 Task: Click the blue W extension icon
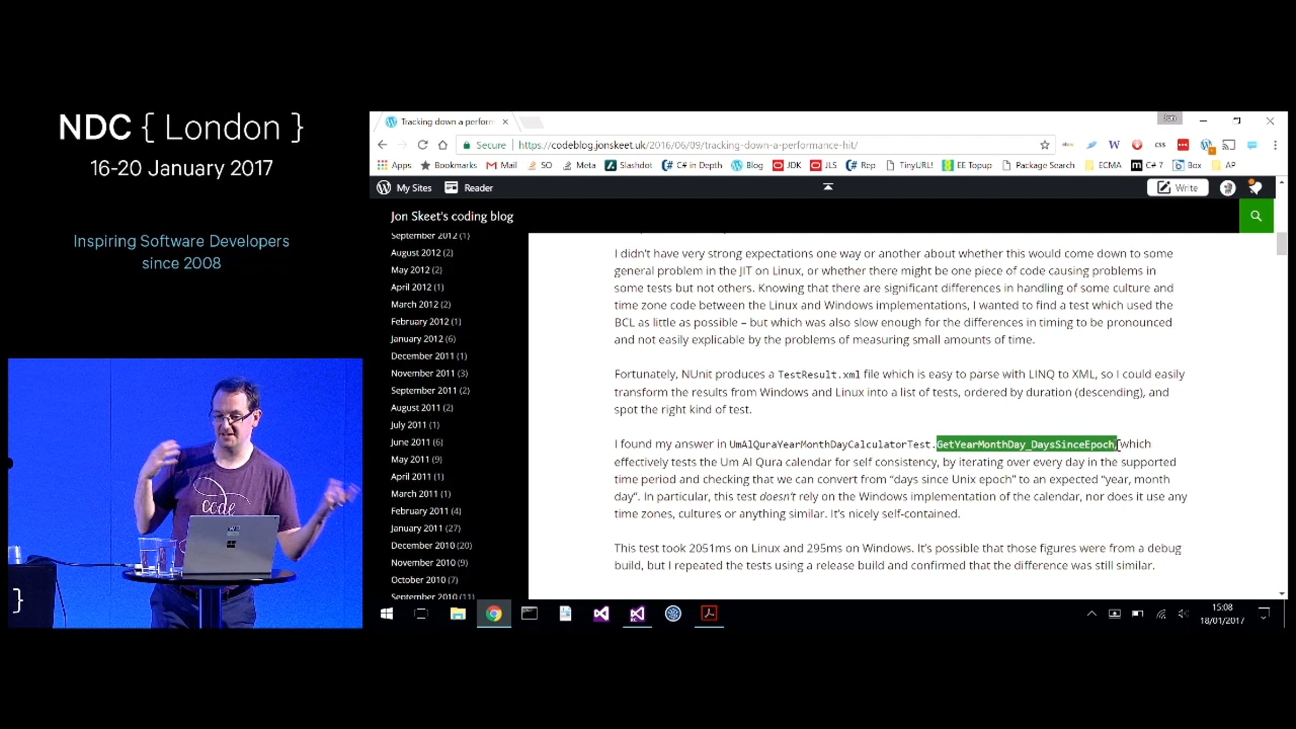point(1113,145)
